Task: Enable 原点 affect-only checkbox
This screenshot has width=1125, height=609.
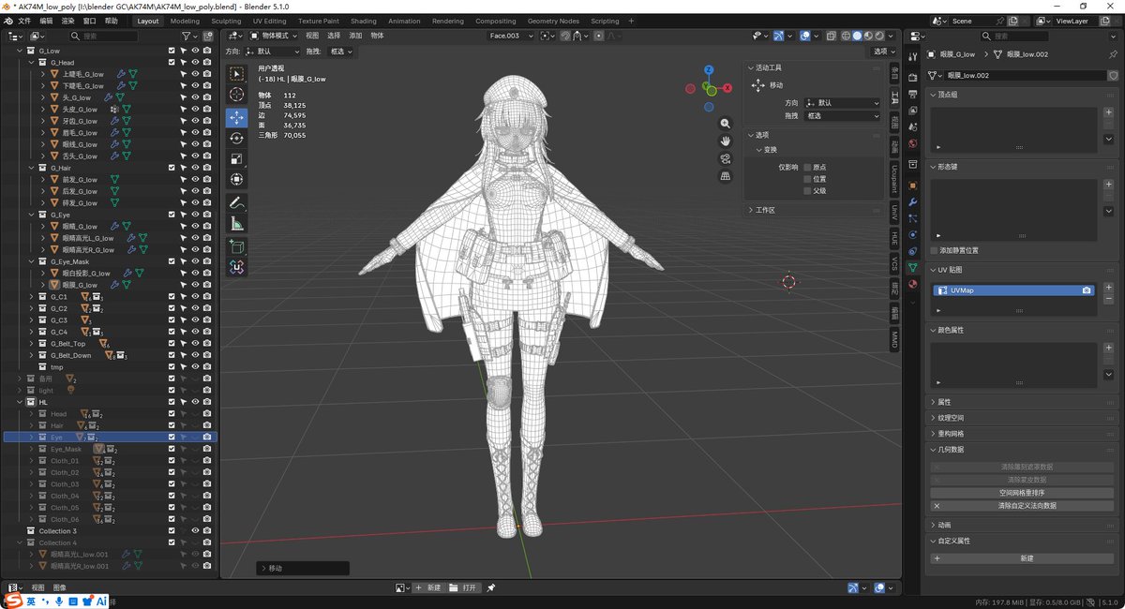Action: coord(807,167)
